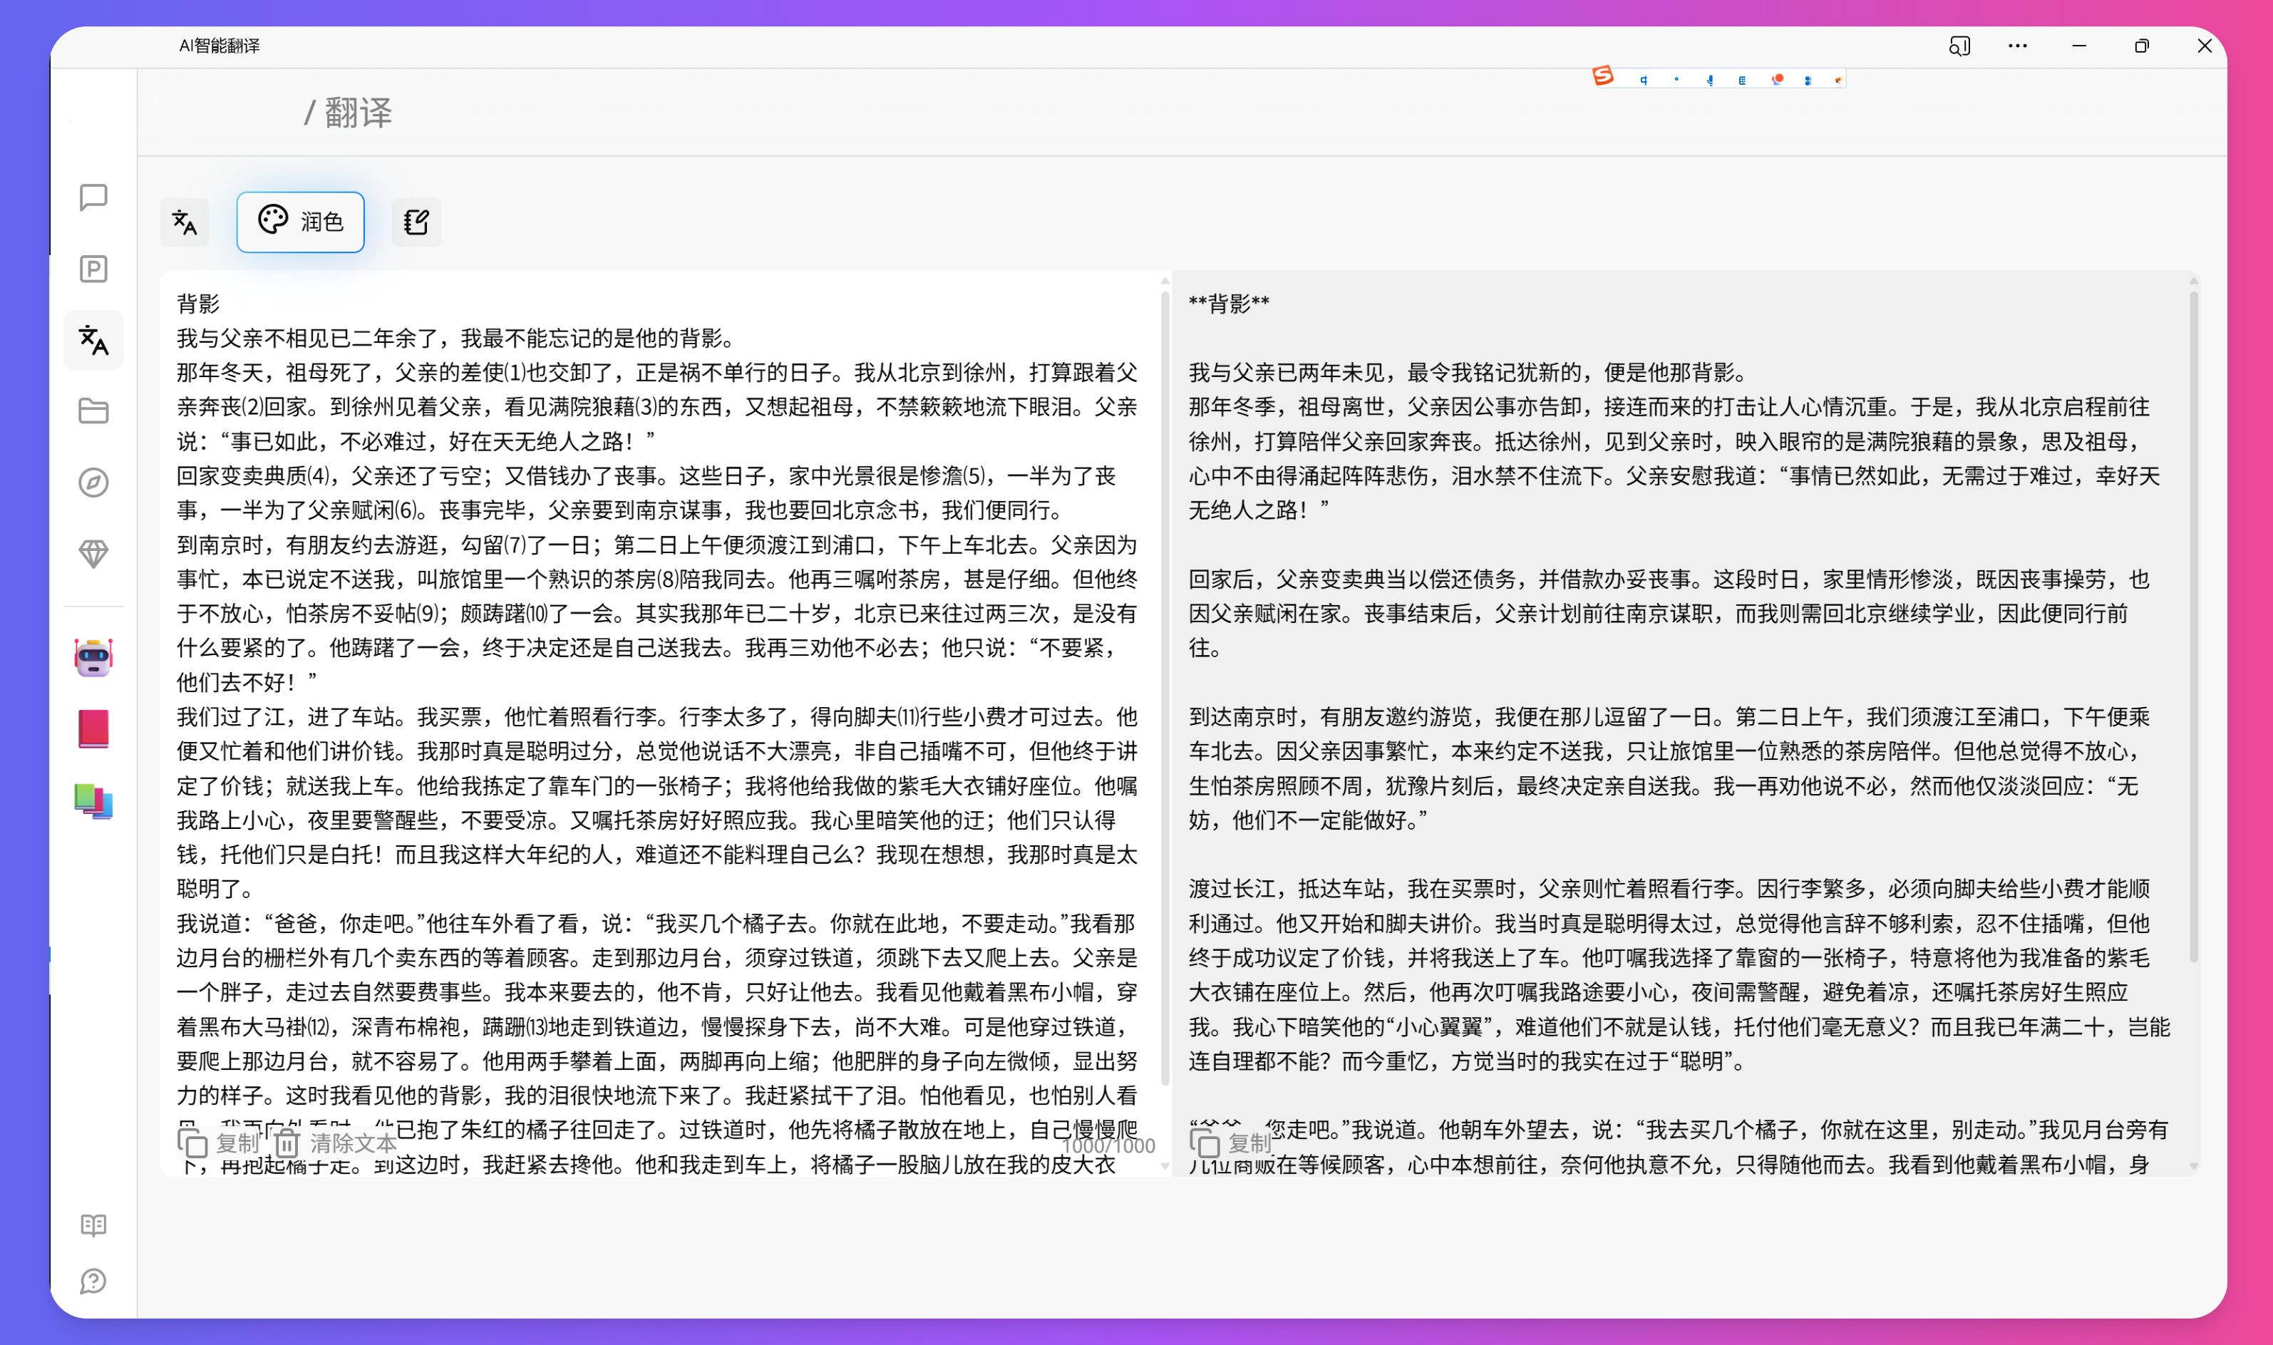Open the red book dictionary icon
This screenshot has height=1345, width=2273.
(93, 728)
